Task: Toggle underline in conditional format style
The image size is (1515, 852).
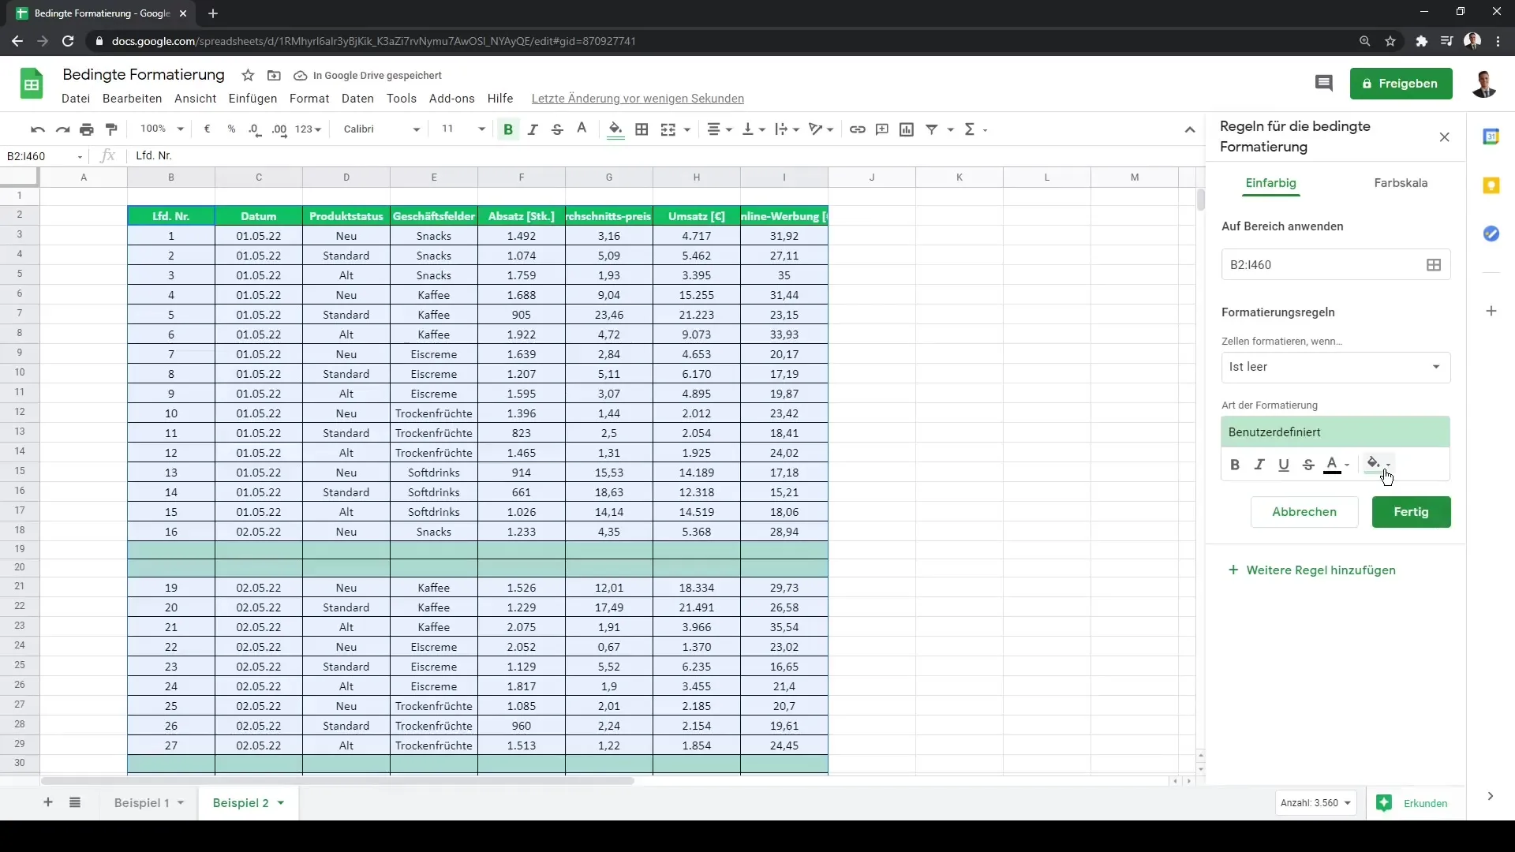Action: (x=1284, y=465)
